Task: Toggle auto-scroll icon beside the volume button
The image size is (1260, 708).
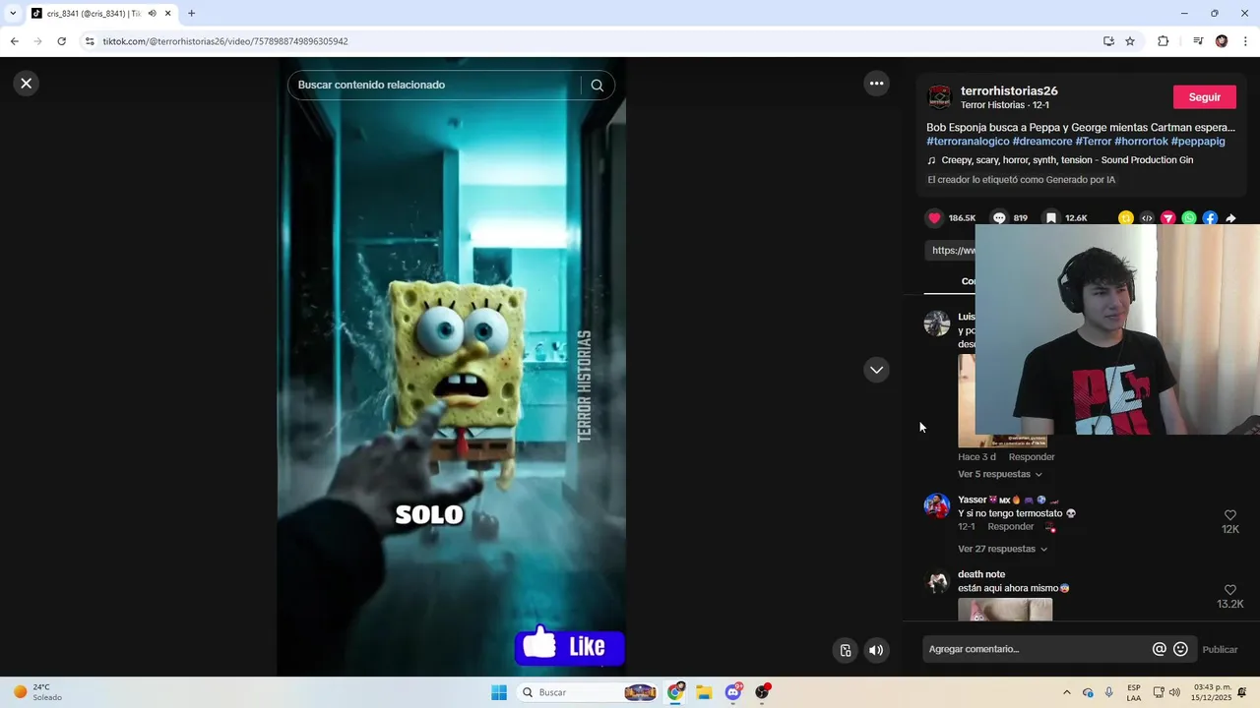Action: [846, 650]
